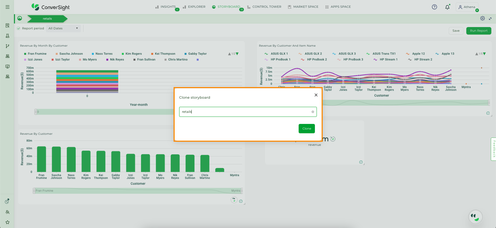This screenshot has width=496, height=228.
Task: Open the presentation screen icon in the left sidebar
Action: pos(7,66)
